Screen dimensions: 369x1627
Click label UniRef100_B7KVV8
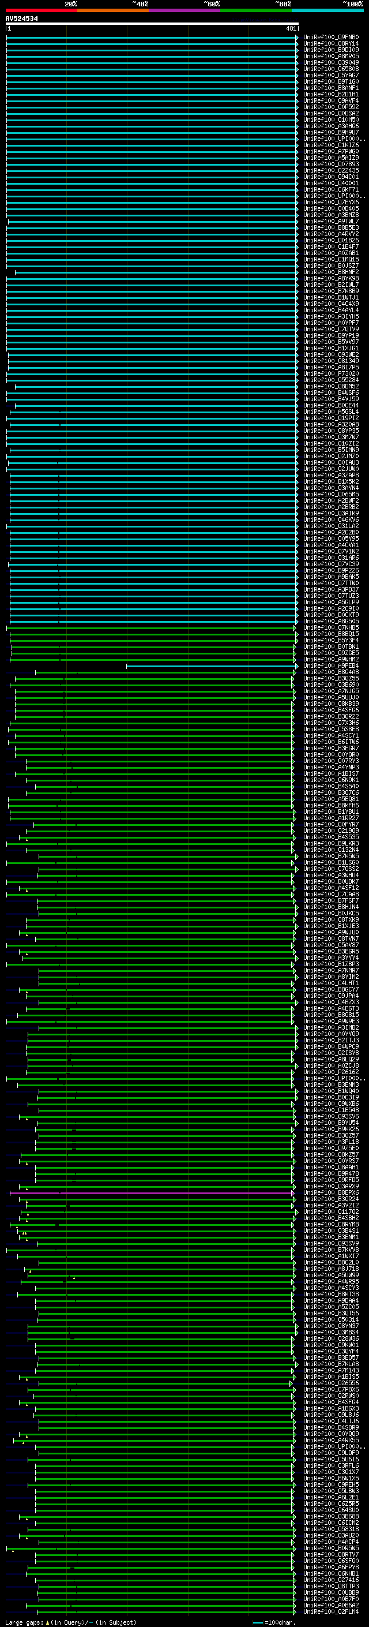pos(331,1250)
